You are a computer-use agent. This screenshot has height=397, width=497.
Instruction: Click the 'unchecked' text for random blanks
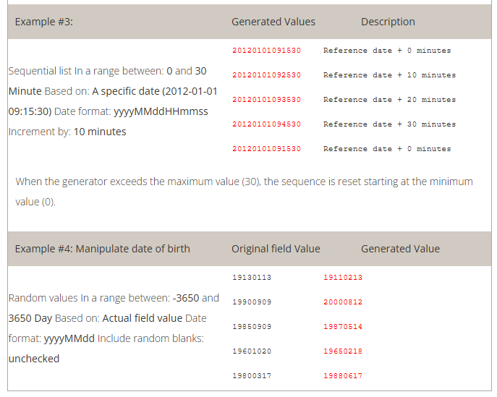point(34,359)
